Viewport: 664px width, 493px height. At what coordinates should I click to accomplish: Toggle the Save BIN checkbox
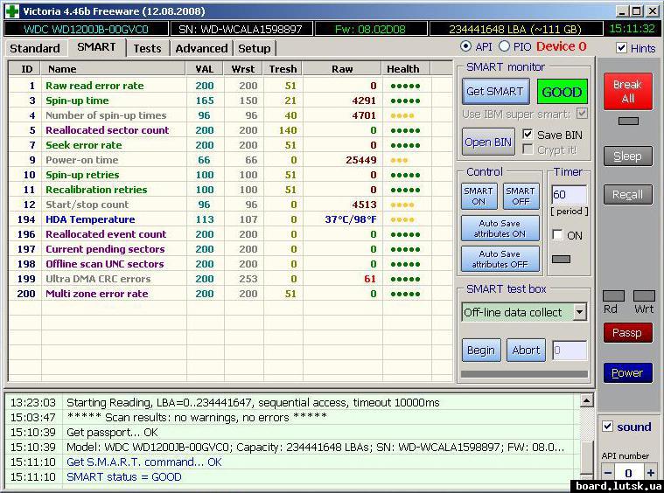(528, 135)
